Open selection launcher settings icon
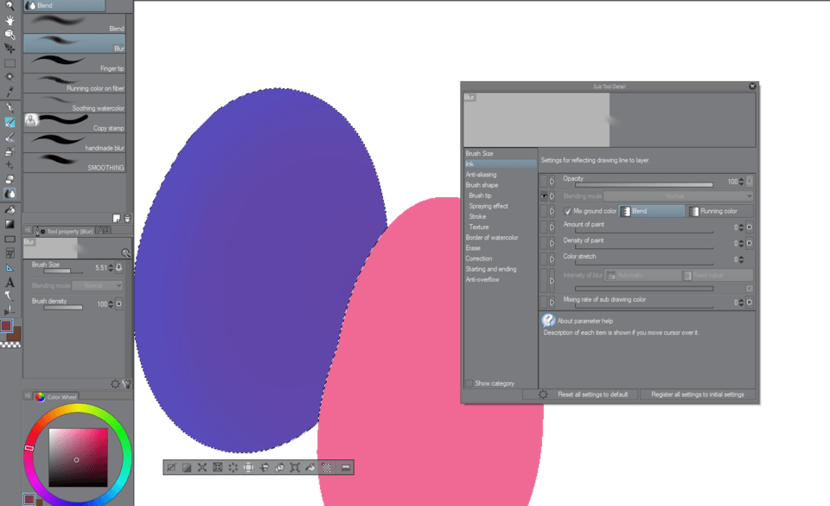830x506 pixels. 346,467
